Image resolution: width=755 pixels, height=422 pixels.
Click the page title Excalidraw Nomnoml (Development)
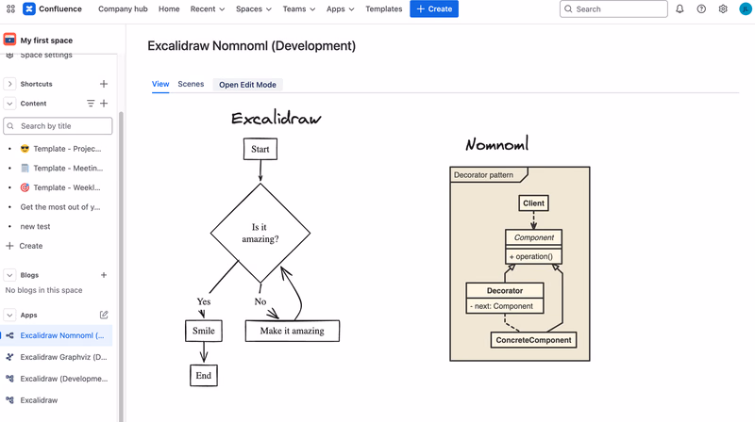pyautogui.click(x=251, y=45)
